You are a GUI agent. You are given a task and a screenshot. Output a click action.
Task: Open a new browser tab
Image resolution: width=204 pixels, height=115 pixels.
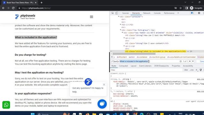[41, 3]
